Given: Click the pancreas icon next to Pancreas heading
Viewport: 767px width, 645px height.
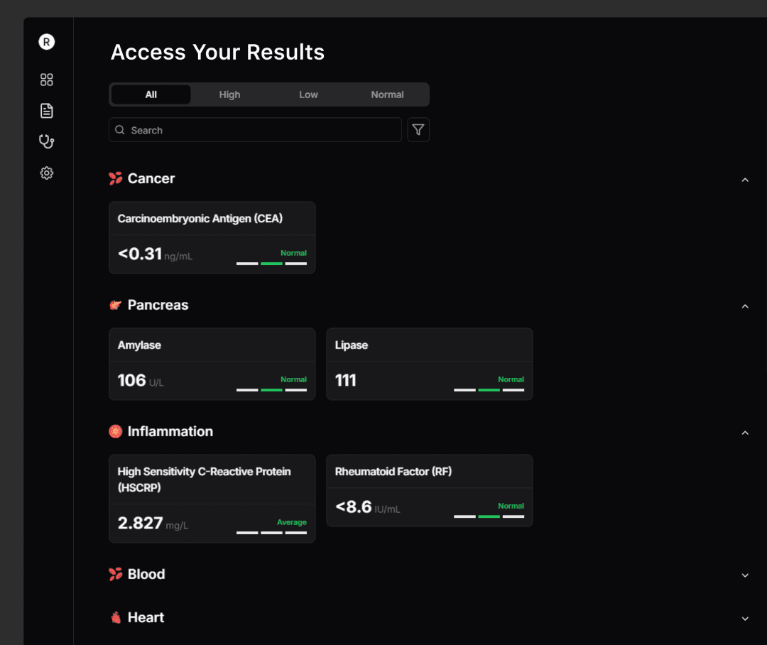Looking at the screenshot, I should (x=115, y=305).
